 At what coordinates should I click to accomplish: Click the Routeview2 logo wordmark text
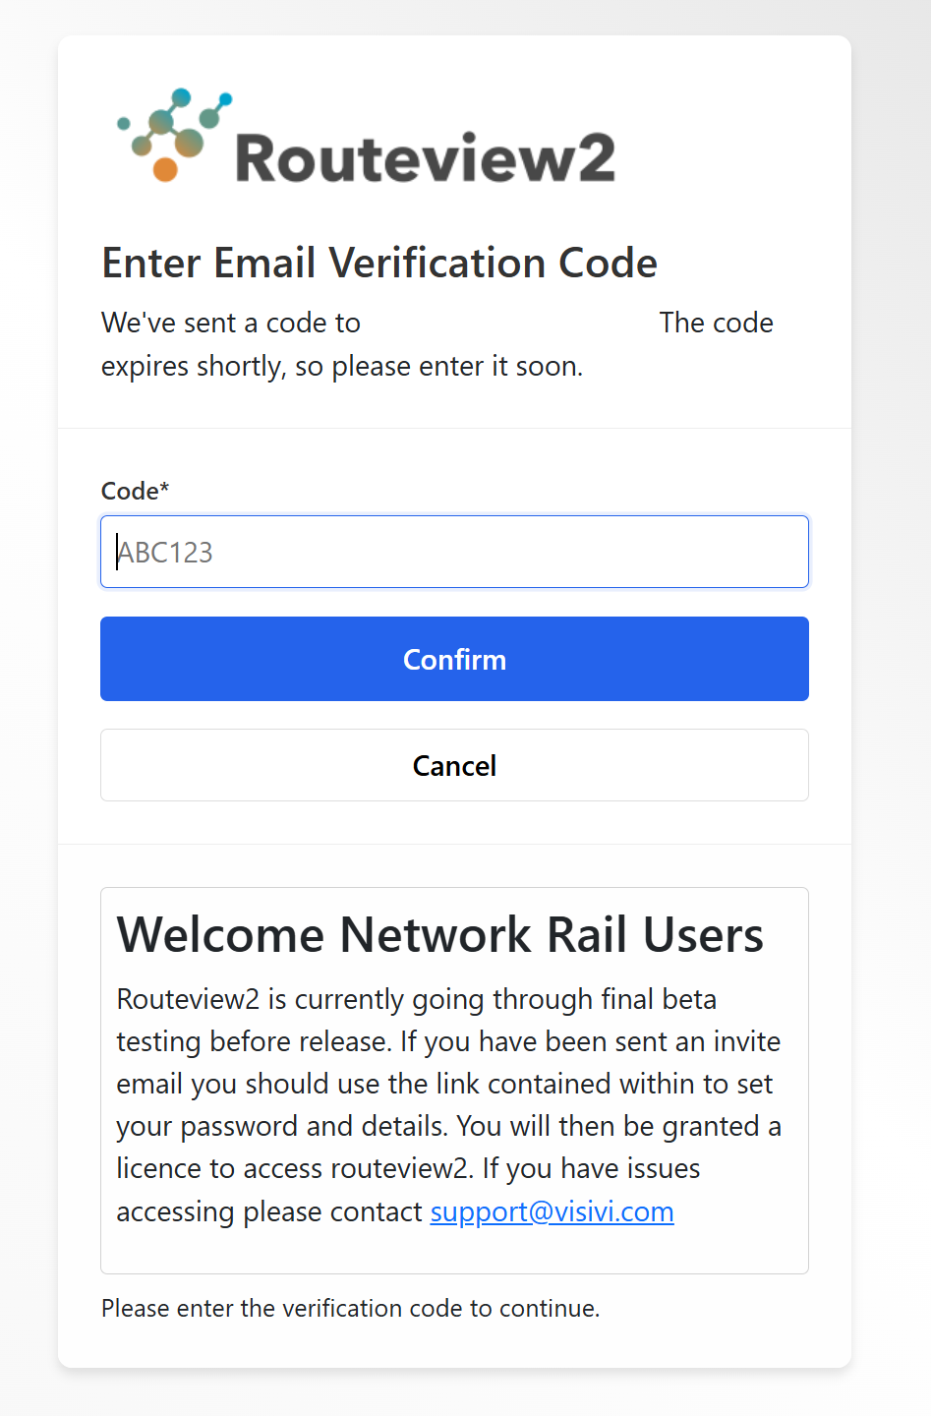425,159
